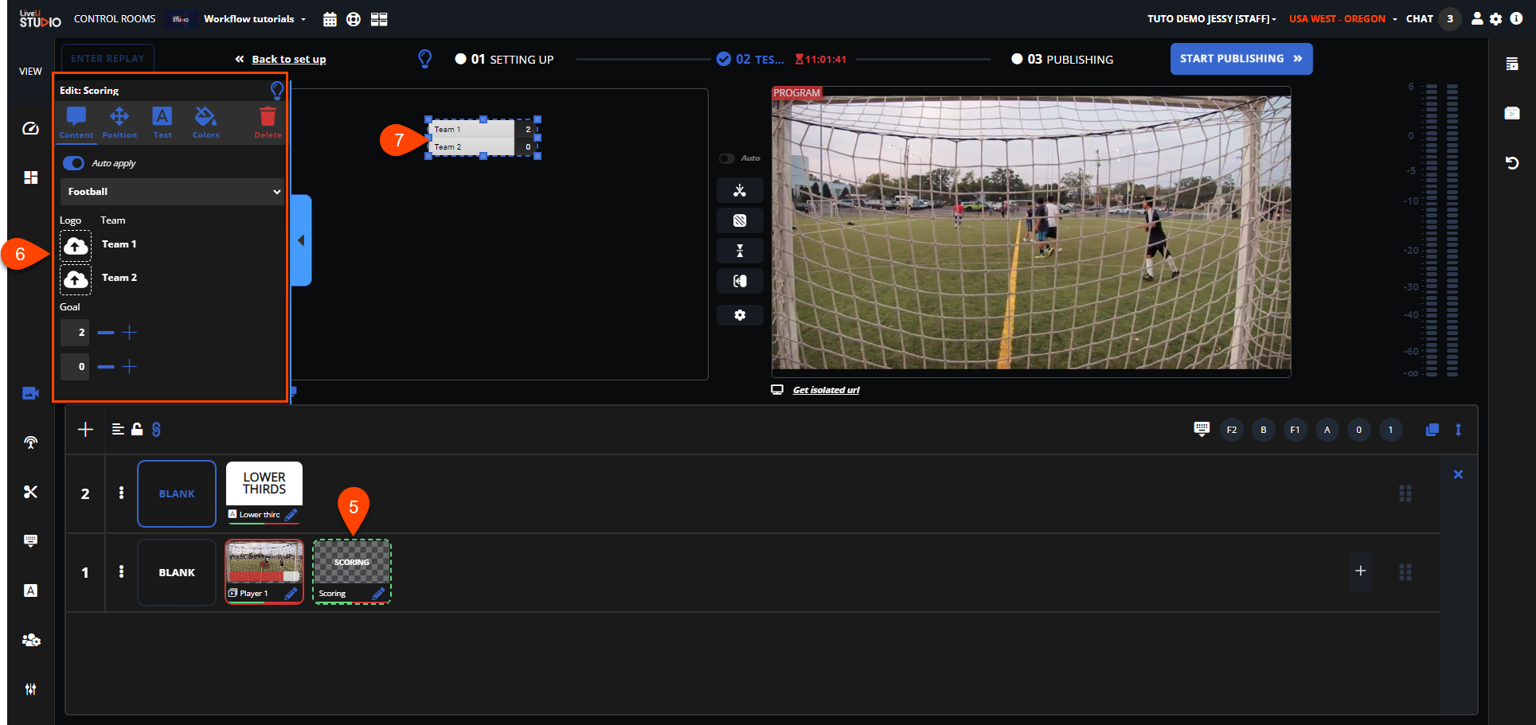Click the ENTER REPLAY button
This screenshot has width=1536, height=725.
pos(107,59)
